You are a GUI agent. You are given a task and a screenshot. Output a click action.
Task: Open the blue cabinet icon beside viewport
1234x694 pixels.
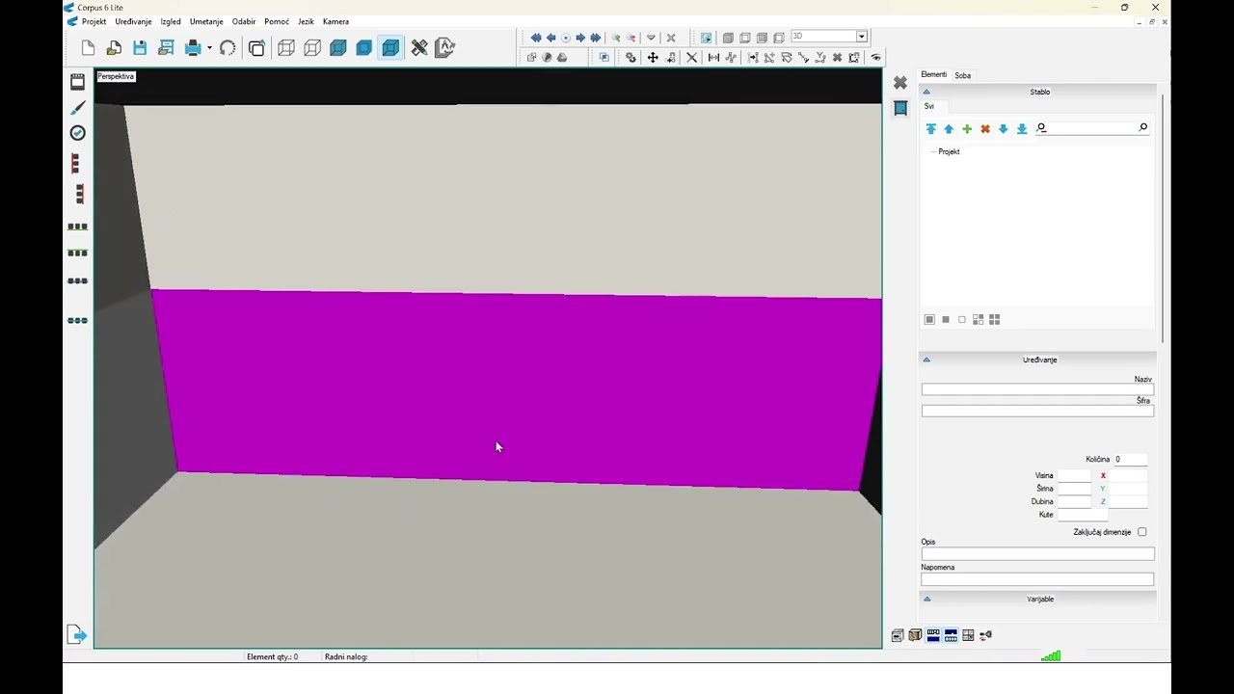pyautogui.click(x=900, y=109)
